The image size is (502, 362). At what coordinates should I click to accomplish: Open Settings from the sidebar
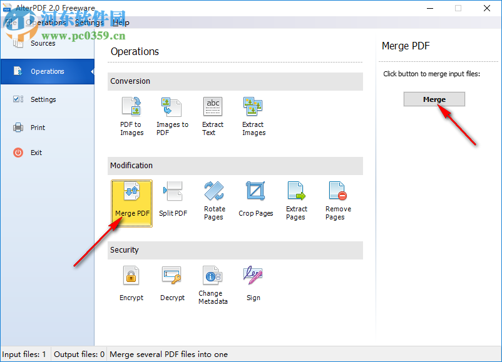click(48, 99)
